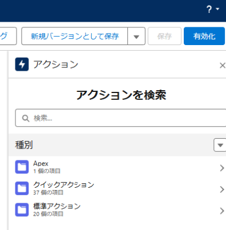
Task: Expand the Apex category chevron
Action: click(x=222, y=168)
